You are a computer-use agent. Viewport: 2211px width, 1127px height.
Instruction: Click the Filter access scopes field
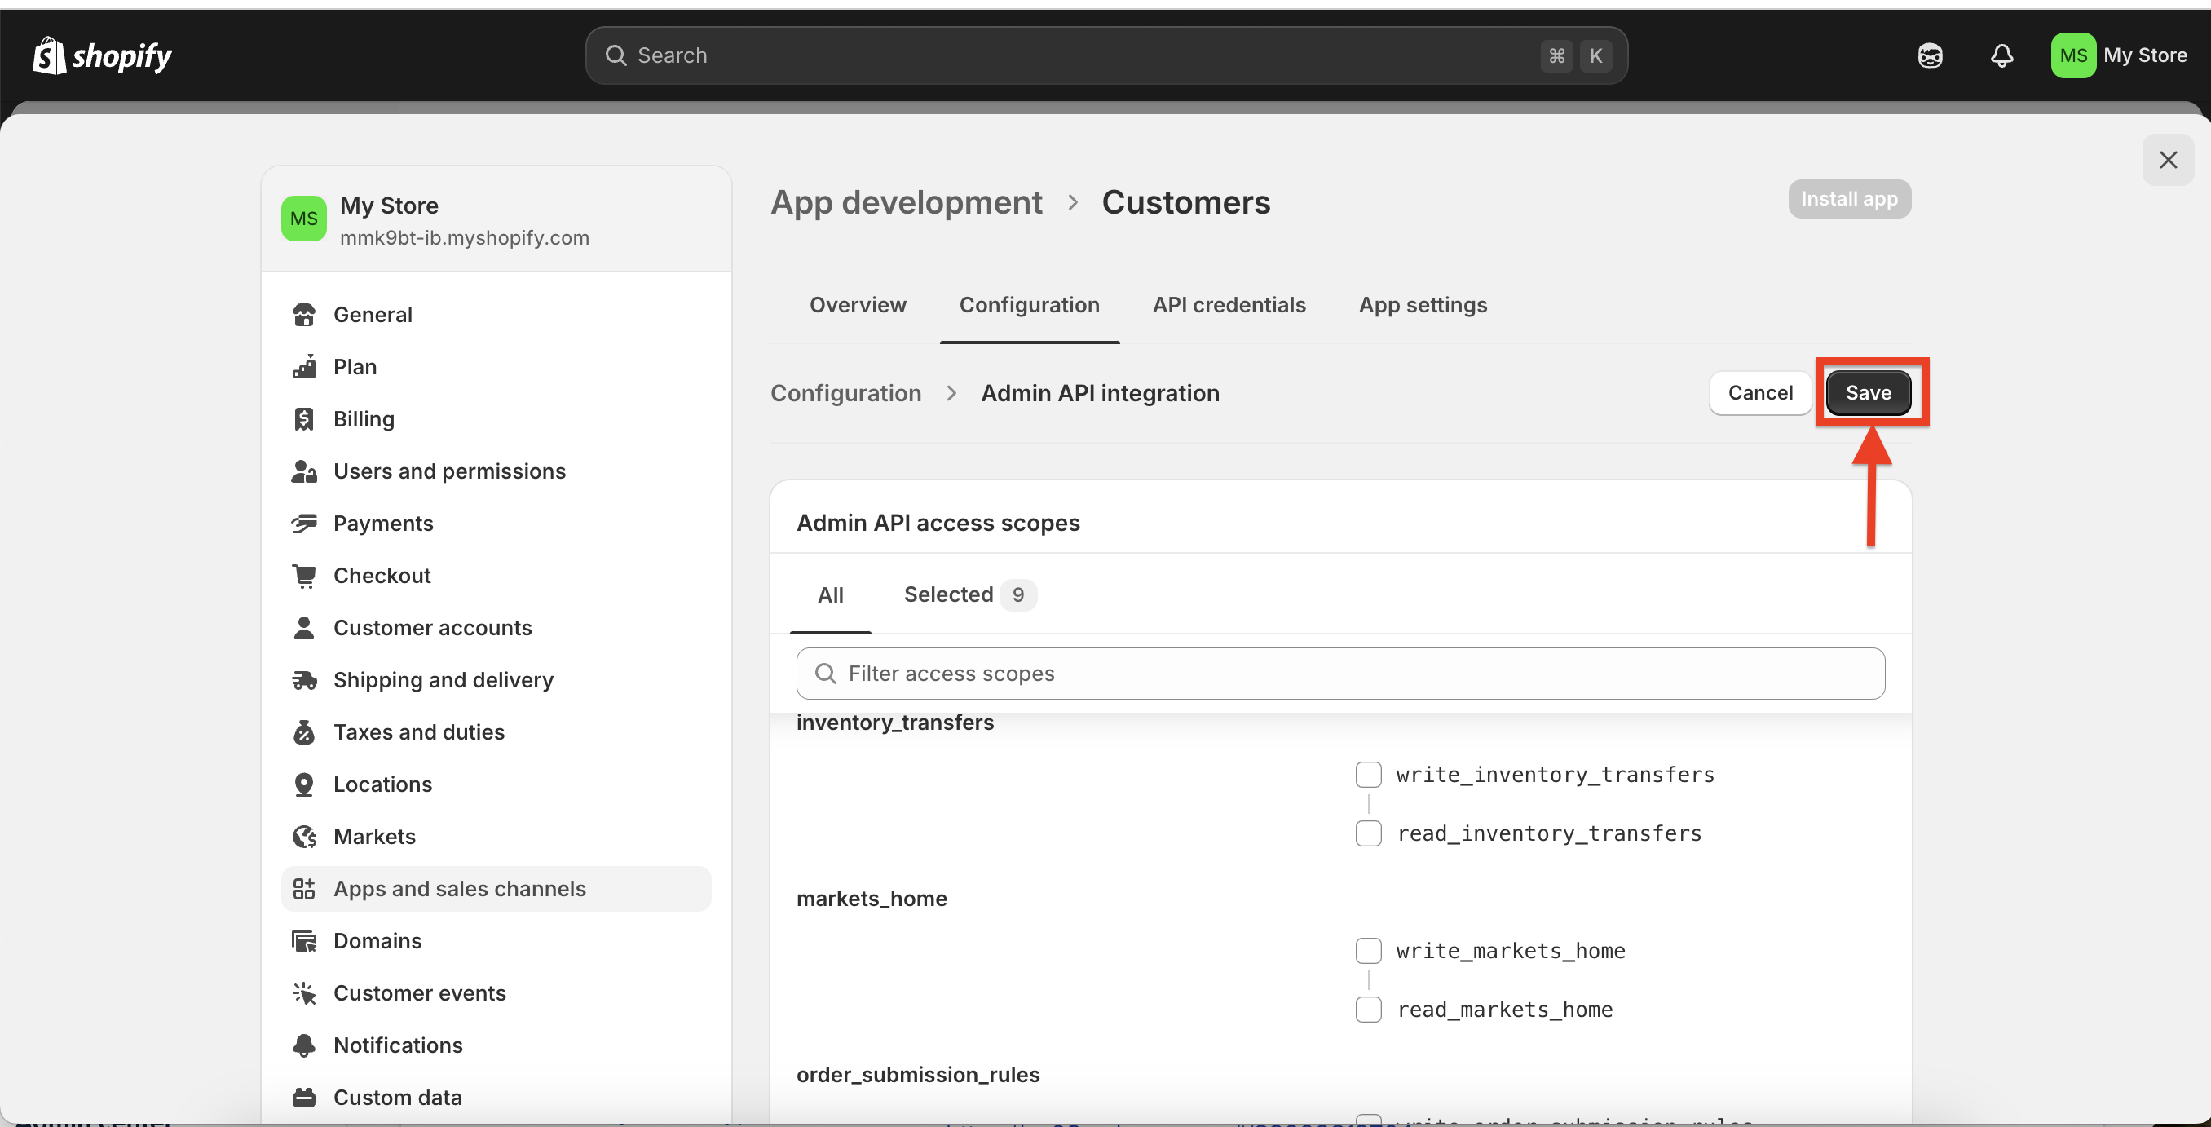pyautogui.click(x=1339, y=674)
